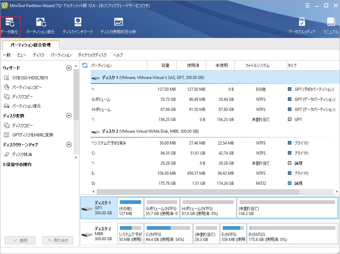Open the hamburger menu next to minimize
This screenshot has height=254, width=340.
(307, 5)
